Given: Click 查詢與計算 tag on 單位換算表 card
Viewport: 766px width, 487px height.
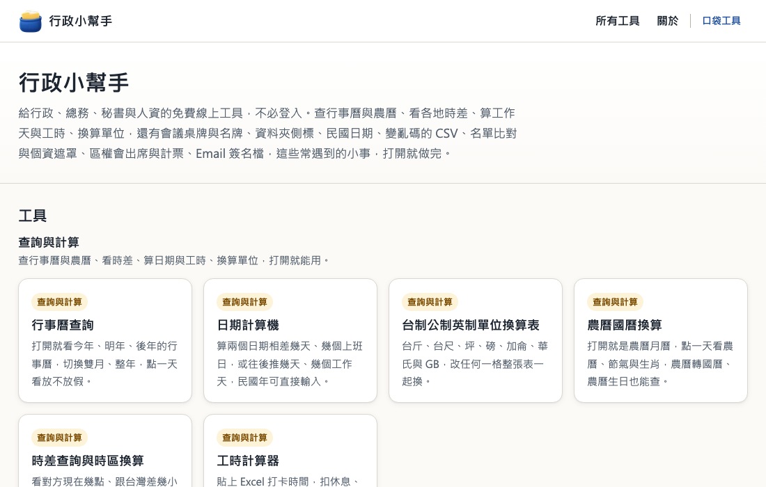Looking at the screenshot, I should 430,302.
